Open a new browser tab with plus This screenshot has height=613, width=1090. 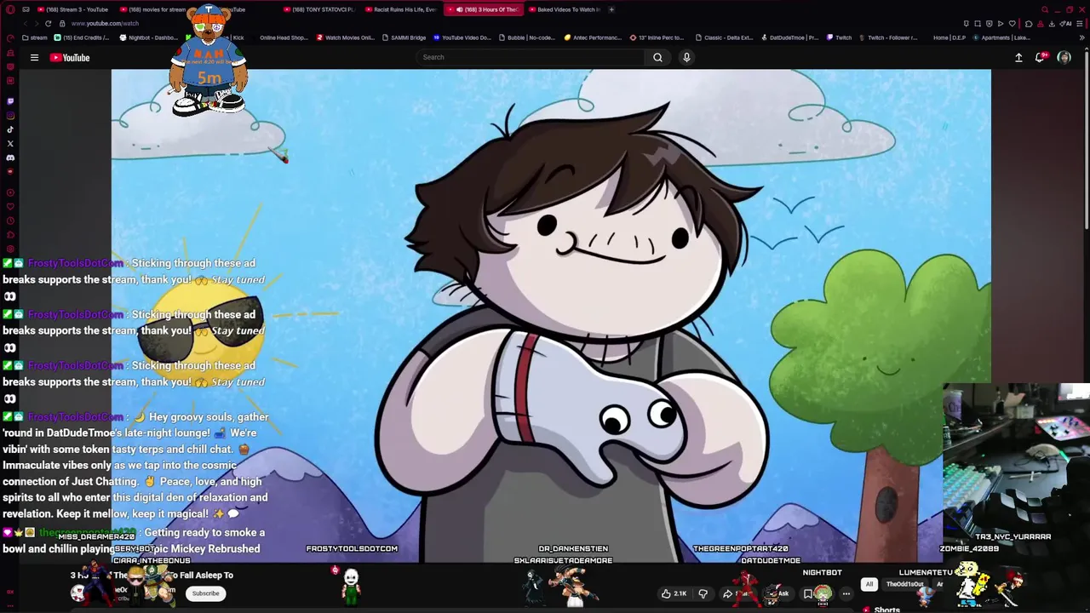point(611,9)
